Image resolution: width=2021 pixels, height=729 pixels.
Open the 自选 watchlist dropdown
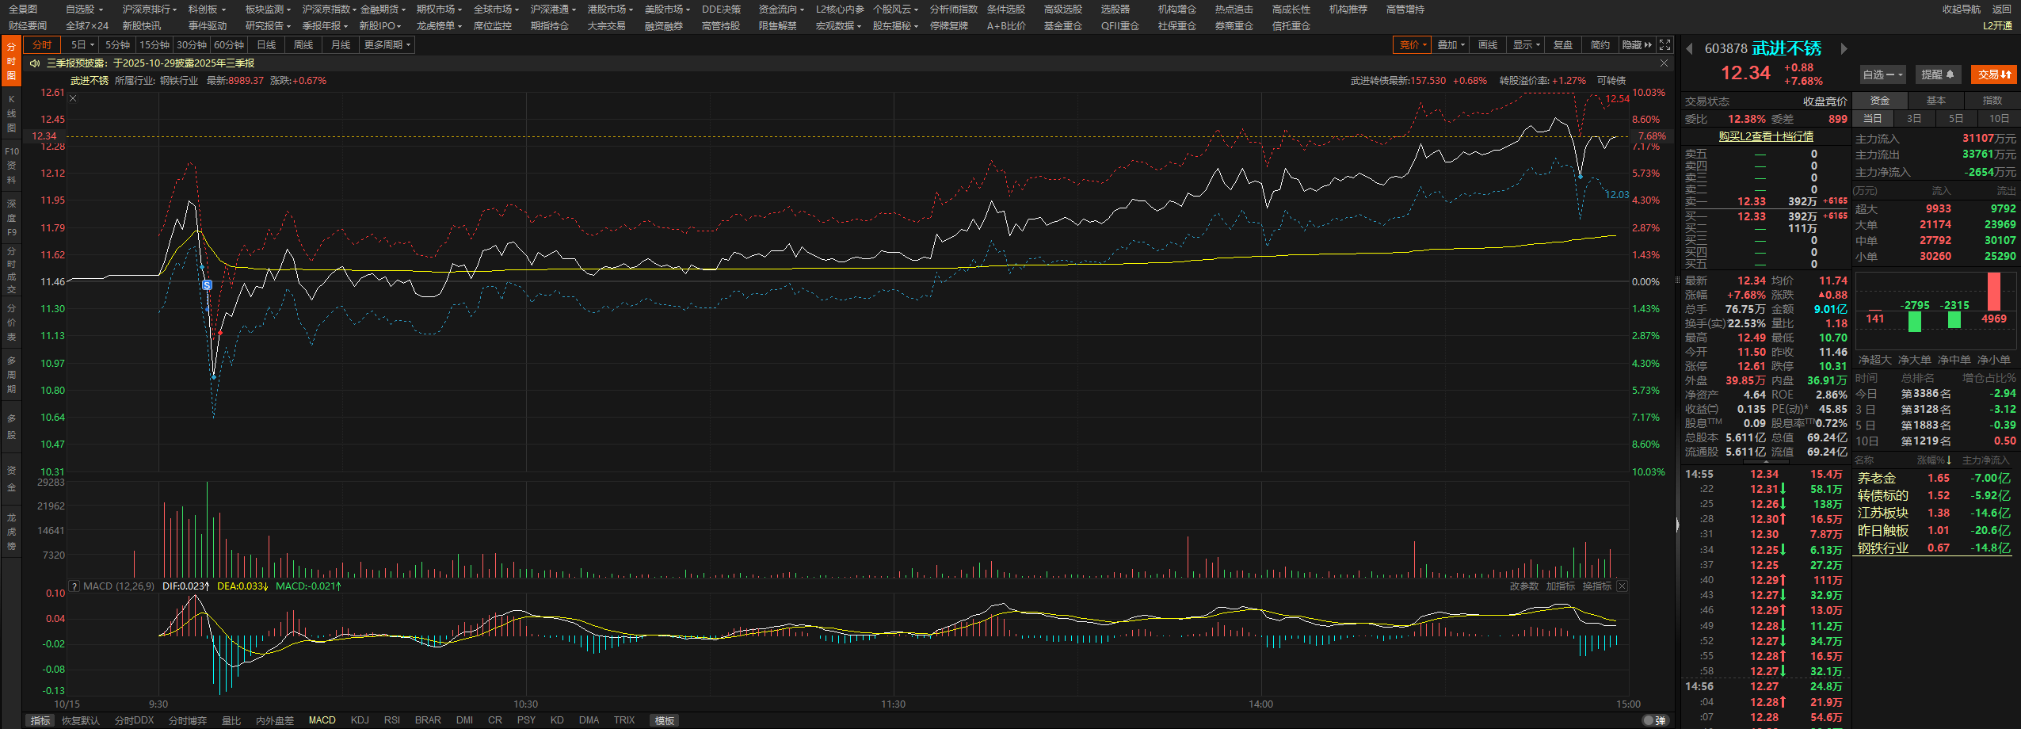(x=1882, y=74)
